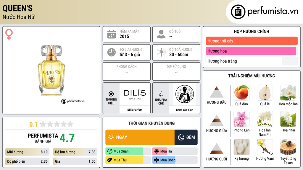Click the Hợp hương chính heading
The width and height of the screenshot is (303, 170).
pyautogui.click(x=252, y=31)
